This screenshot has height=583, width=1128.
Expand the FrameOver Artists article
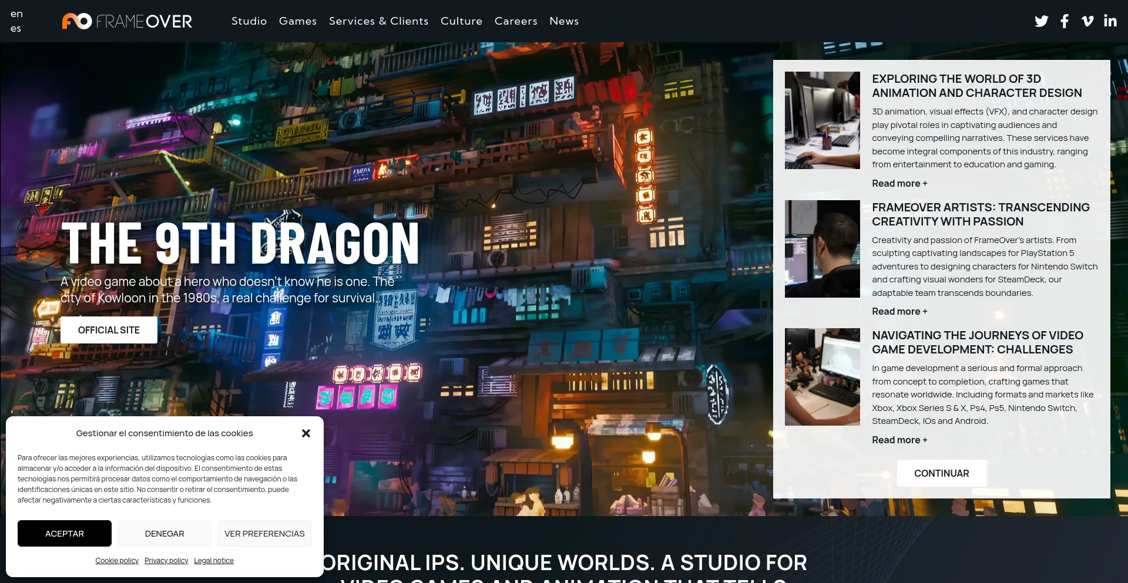[x=899, y=311]
